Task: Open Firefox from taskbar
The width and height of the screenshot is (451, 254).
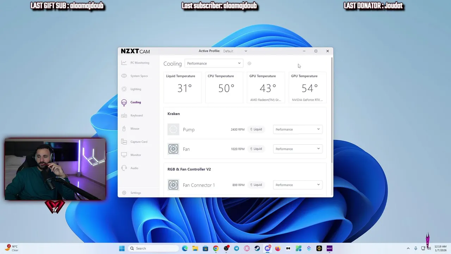Action: 278,248
